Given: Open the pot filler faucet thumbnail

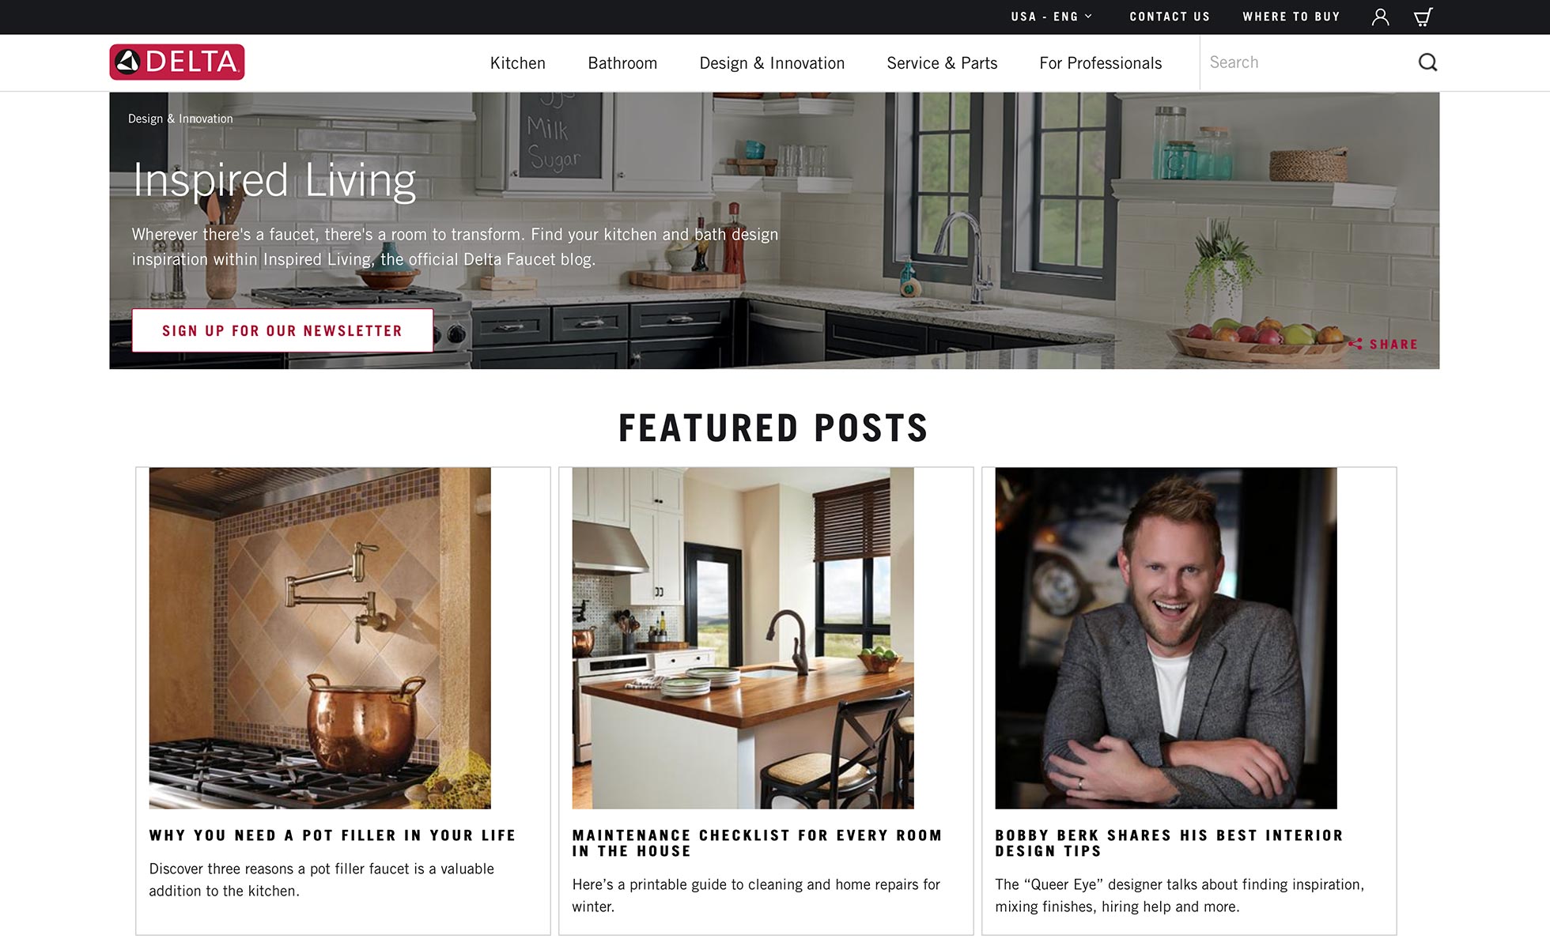Looking at the screenshot, I should coord(319,638).
